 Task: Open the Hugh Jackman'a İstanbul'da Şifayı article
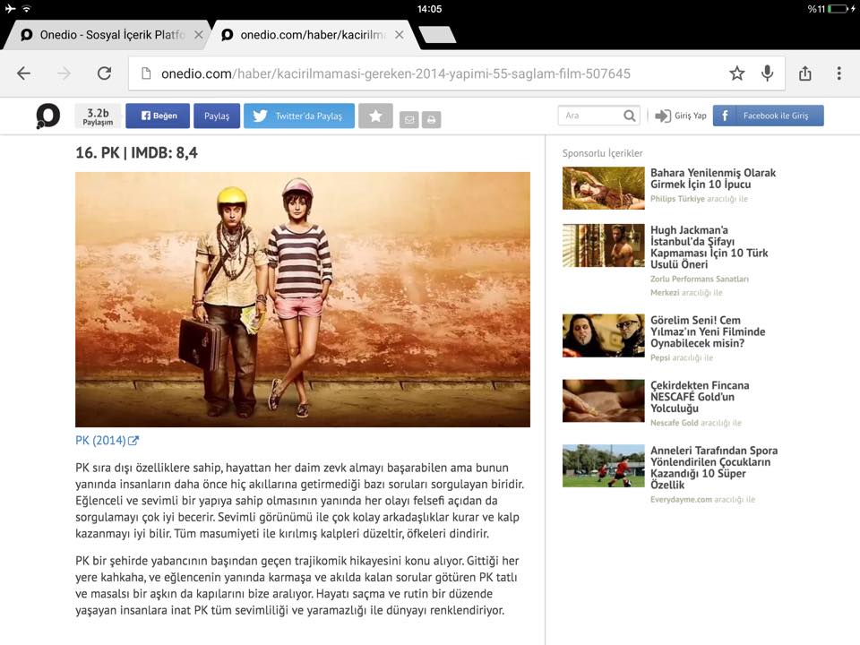(709, 247)
